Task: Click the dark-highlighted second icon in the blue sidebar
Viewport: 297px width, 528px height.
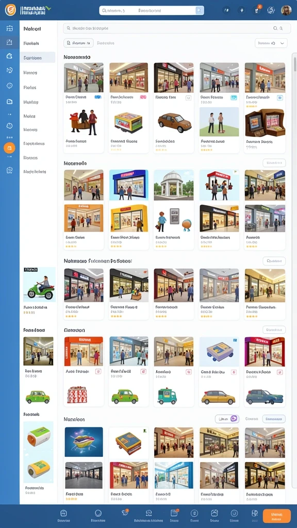Action: pyautogui.click(x=9, y=42)
